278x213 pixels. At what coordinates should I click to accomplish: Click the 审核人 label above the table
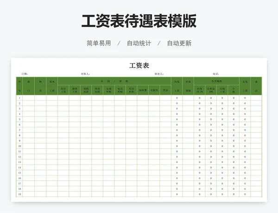[85, 74]
